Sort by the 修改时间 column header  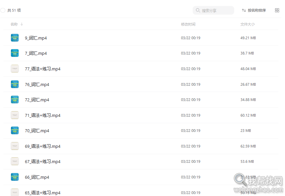pos(188,24)
